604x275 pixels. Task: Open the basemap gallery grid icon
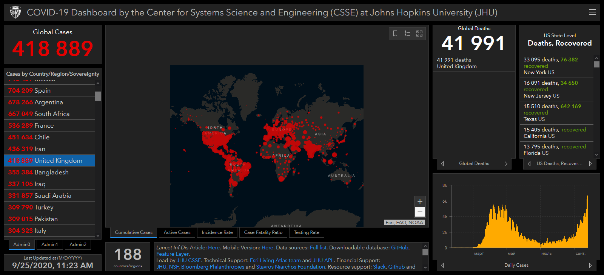pyautogui.click(x=419, y=34)
